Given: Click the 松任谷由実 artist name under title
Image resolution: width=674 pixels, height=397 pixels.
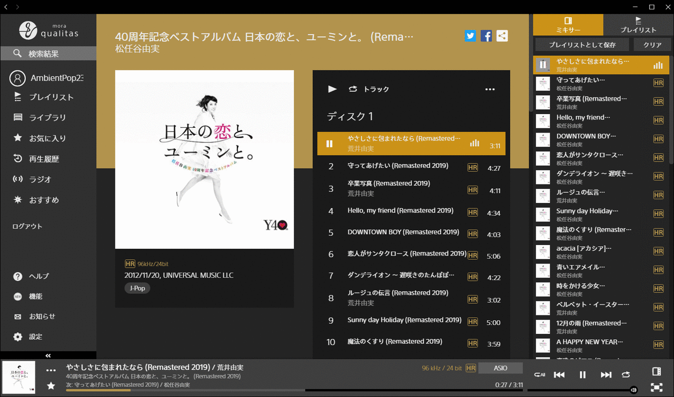Looking at the screenshot, I should coord(137,49).
